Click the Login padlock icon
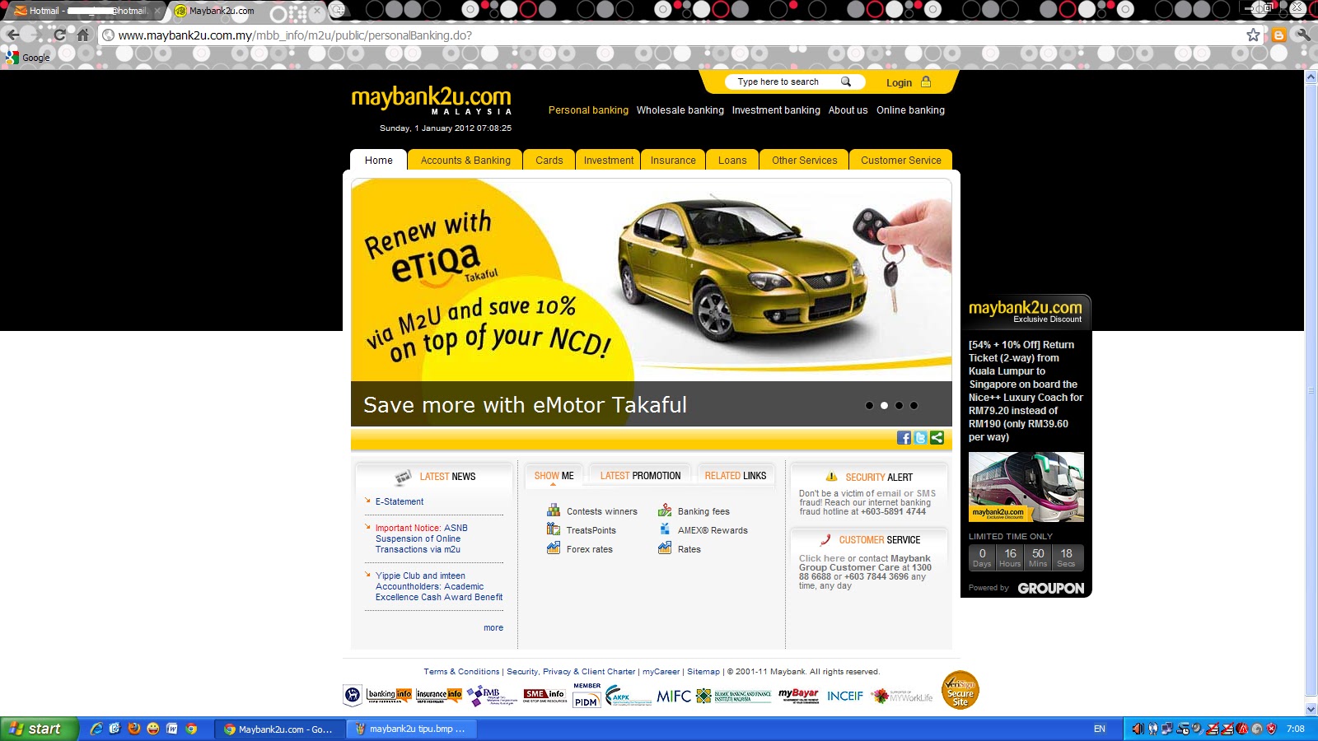1318x741 pixels. [926, 82]
